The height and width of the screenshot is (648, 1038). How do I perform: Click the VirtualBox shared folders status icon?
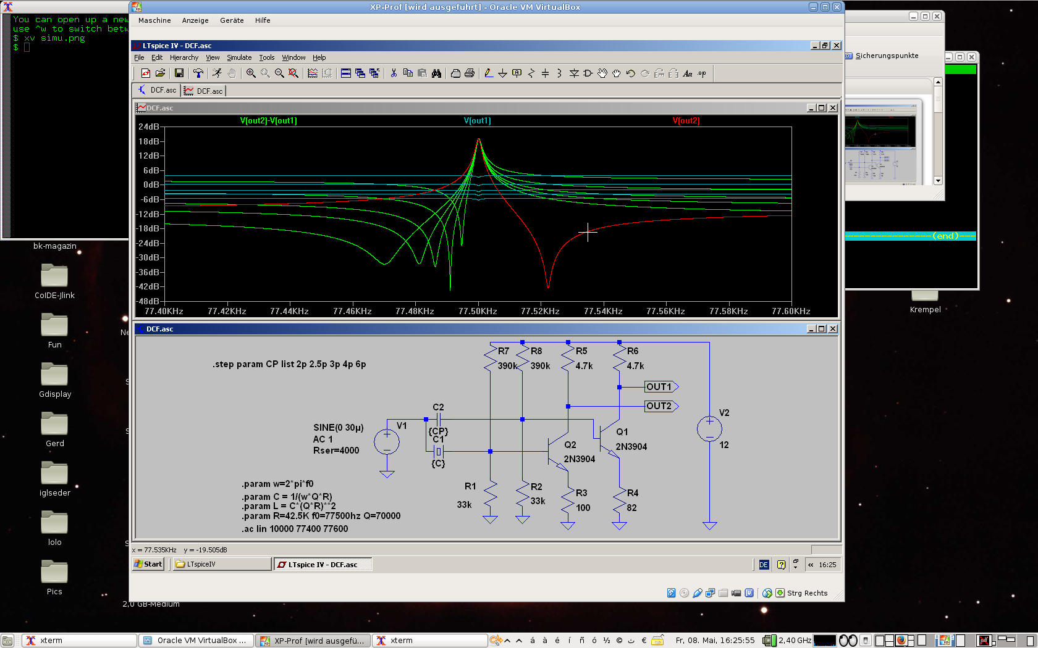tap(723, 593)
